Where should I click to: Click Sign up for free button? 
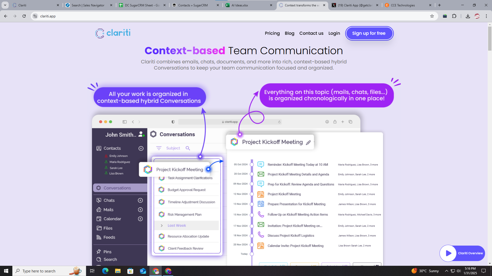tap(369, 33)
